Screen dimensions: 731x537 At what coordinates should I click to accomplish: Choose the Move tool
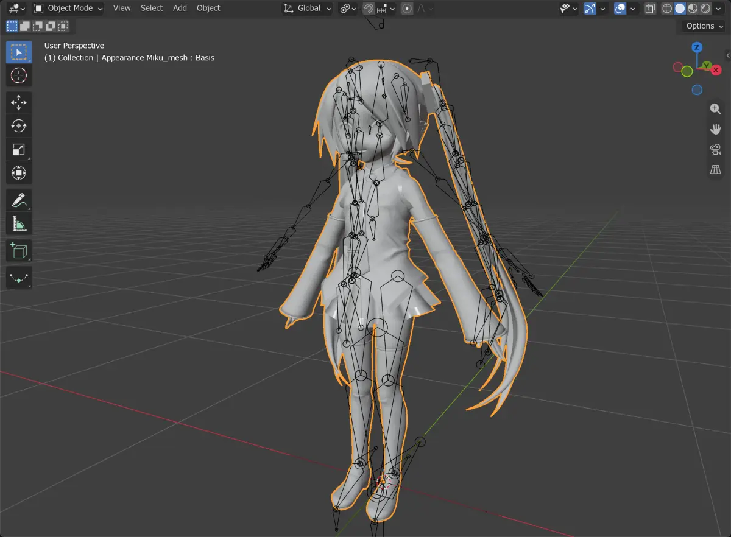19,103
